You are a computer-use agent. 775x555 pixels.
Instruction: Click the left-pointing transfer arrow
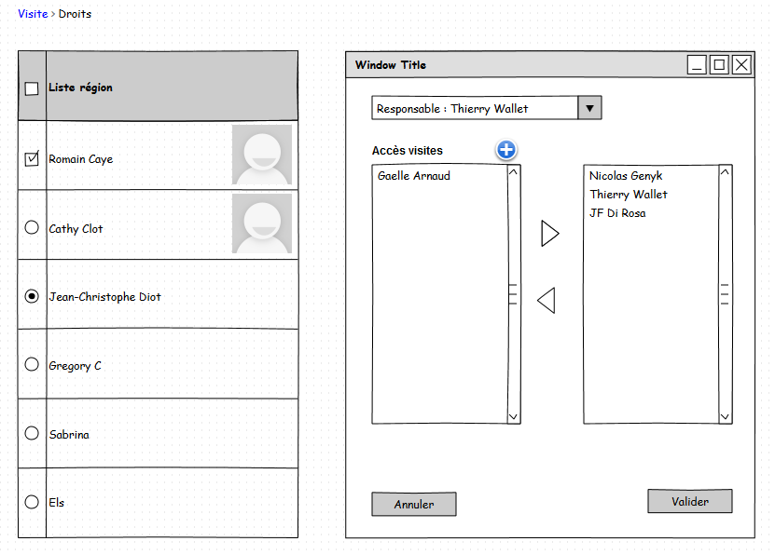click(x=547, y=300)
